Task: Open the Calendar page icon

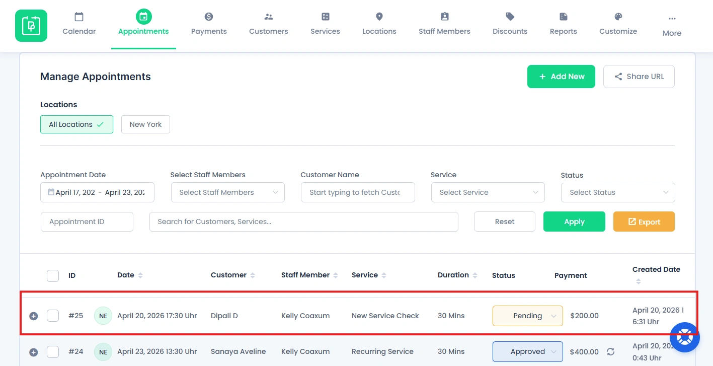Action: (x=79, y=17)
